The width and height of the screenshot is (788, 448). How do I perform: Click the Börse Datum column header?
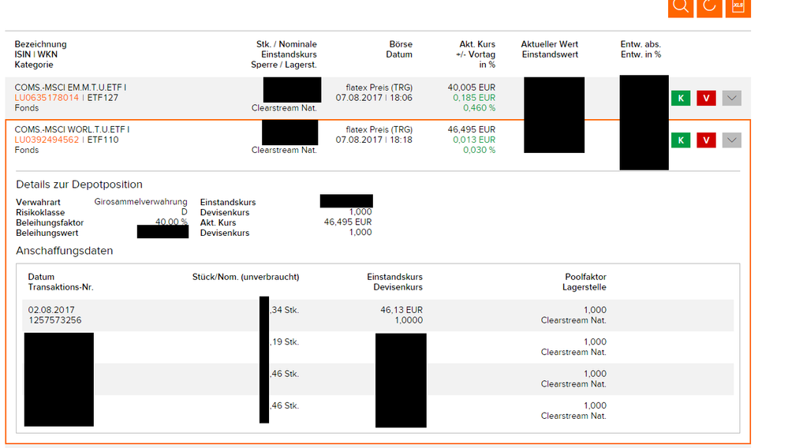click(400, 44)
